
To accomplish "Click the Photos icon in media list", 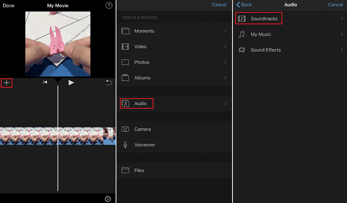I will click(x=125, y=62).
